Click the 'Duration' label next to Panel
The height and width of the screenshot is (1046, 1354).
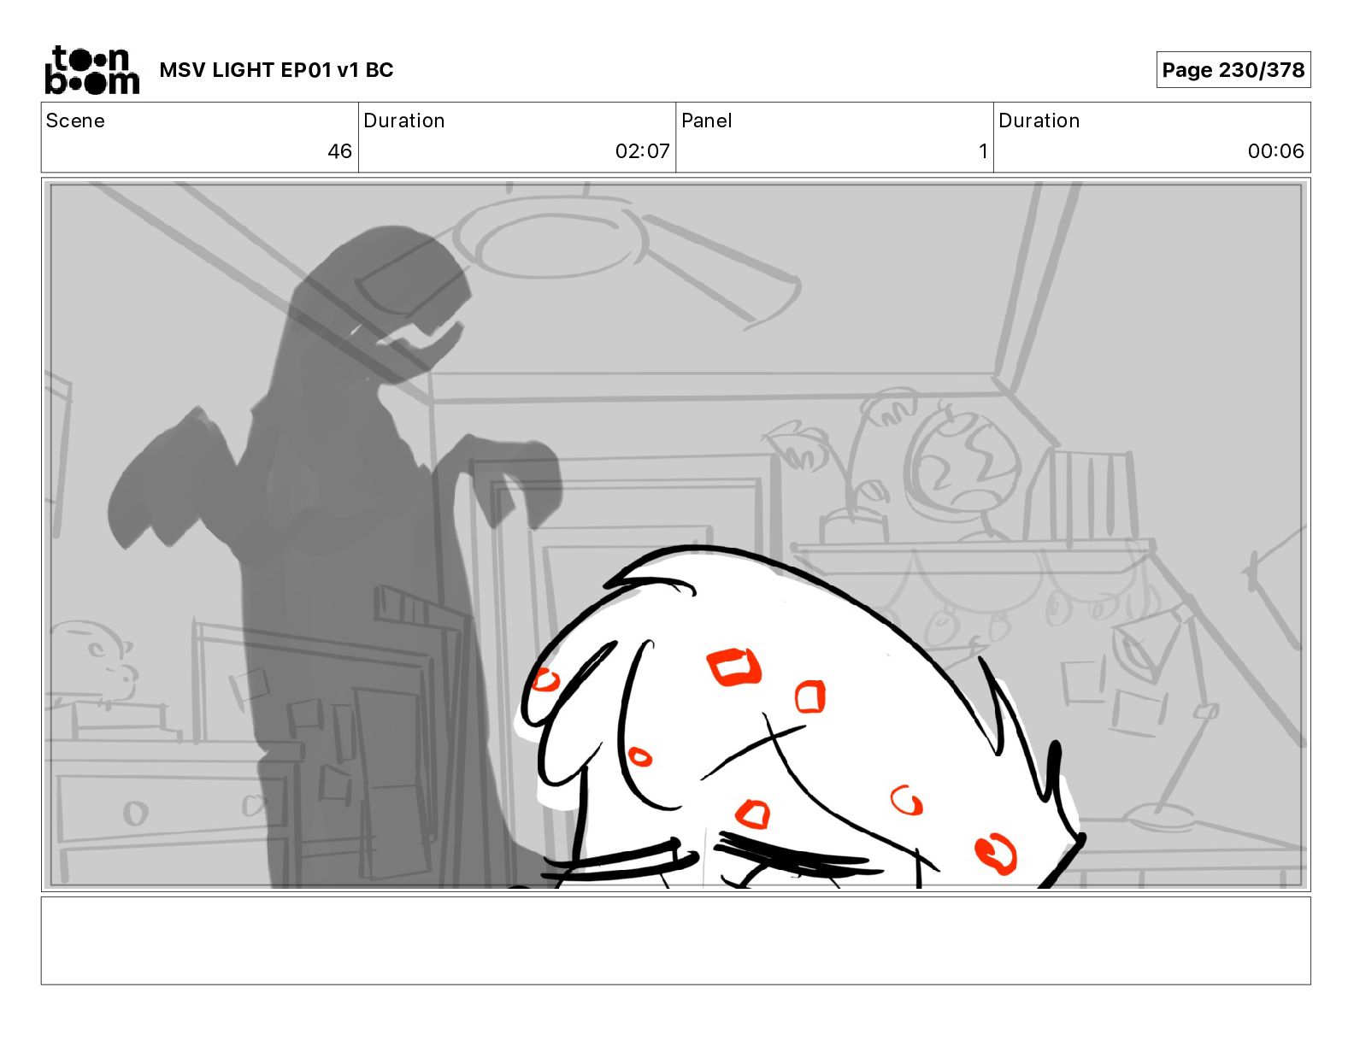click(1039, 120)
